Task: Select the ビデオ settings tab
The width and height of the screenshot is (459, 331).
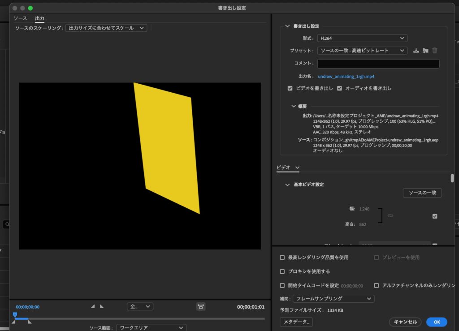Action: (x=283, y=168)
